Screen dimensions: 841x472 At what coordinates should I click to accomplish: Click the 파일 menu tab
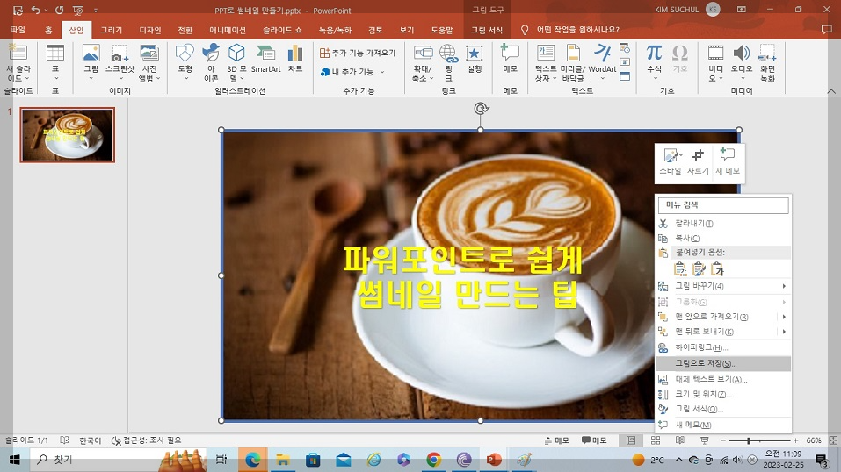pyautogui.click(x=18, y=30)
